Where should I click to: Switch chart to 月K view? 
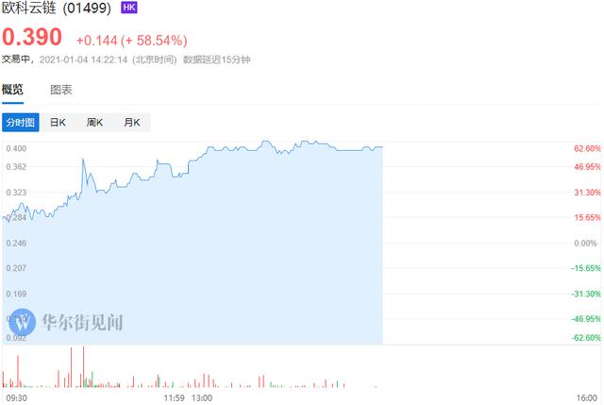pos(132,123)
